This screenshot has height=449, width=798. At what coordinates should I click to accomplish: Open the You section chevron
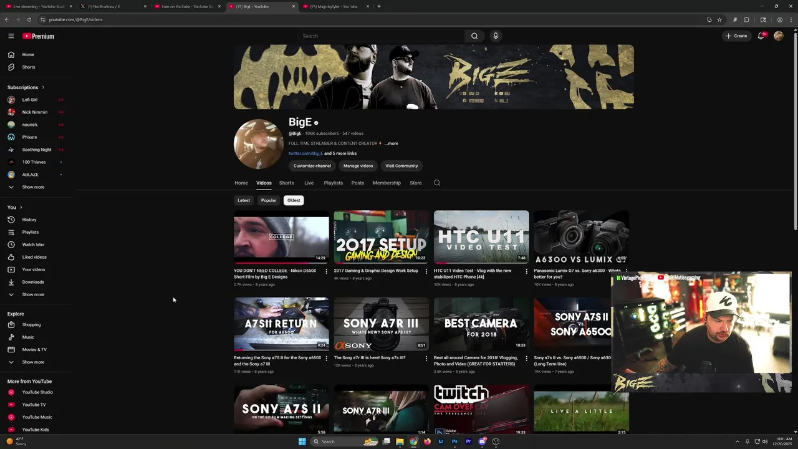21,207
